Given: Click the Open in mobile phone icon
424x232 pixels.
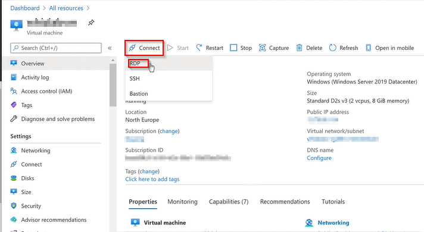Looking at the screenshot, I should tap(368, 48).
